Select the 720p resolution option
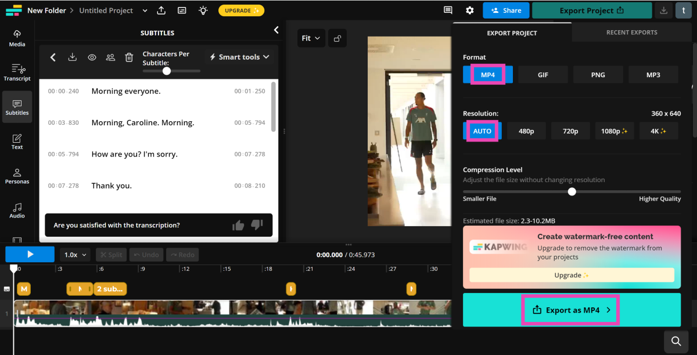 pyautogui.click(x=570, y=131)
